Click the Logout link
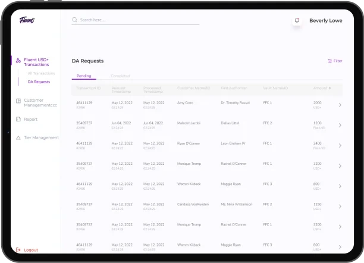364x263 pixels. click(x=31, y=250)
